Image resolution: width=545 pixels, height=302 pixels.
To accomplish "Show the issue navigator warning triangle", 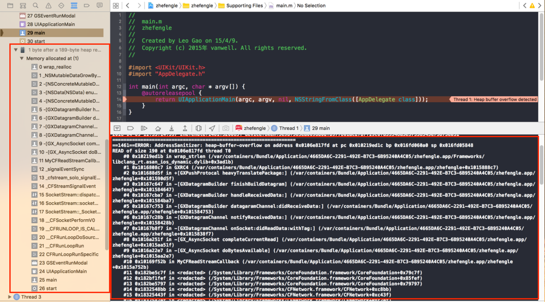I will [x=48, y=6].
